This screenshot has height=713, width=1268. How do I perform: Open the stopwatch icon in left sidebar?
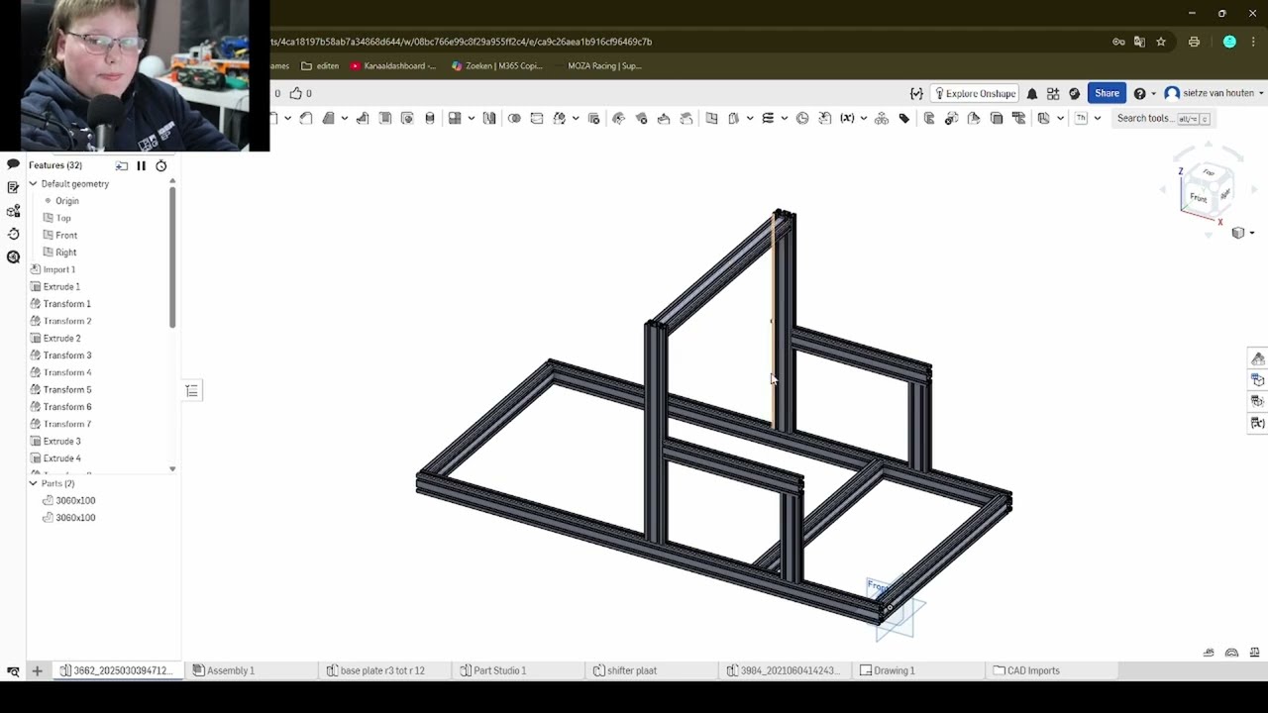pyautogui.click(x=13, y=234)
